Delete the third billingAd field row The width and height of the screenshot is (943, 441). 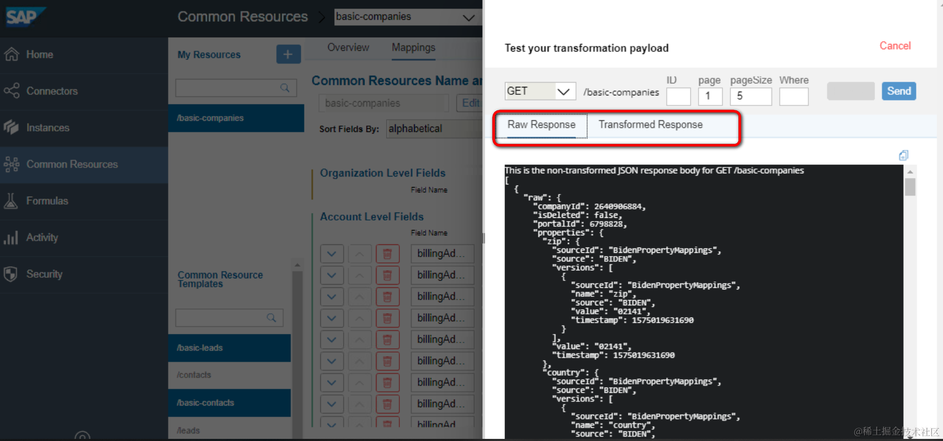tap(387, 297)
